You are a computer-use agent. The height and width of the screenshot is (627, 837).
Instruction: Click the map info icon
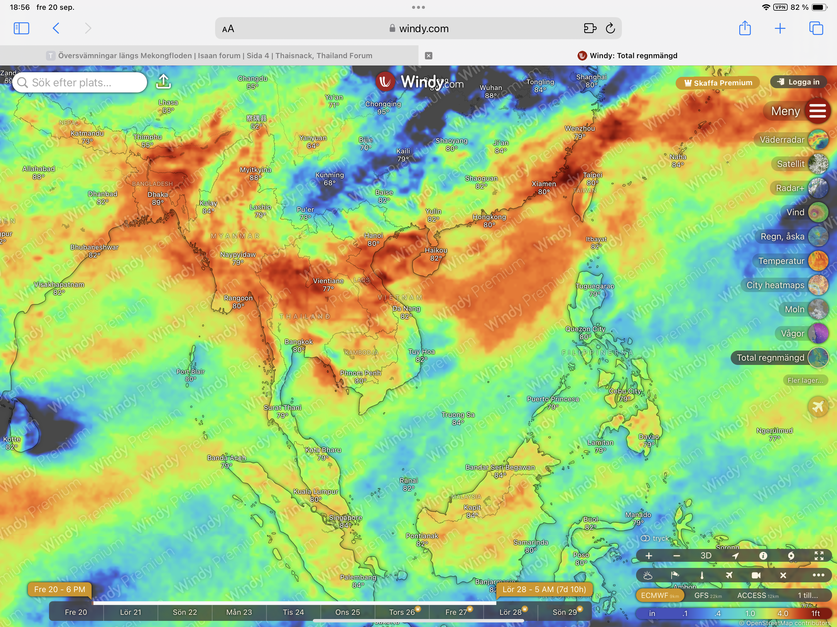pyautogui.click(x=763, y=556)
